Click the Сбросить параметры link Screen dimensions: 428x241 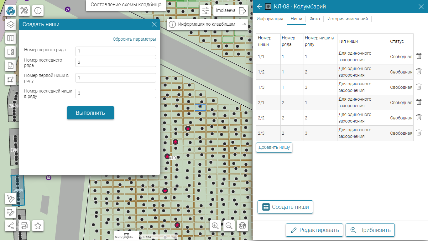134,39
